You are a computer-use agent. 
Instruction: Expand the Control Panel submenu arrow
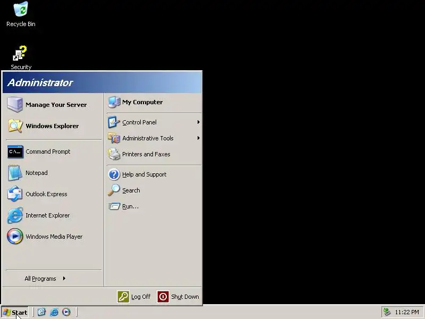(x=198, y=122)
